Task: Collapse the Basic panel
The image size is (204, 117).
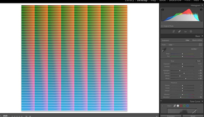Action: pos(202,36)
